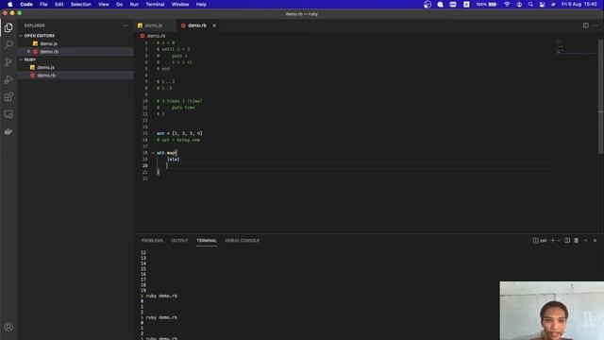
Task: Open the View menu
Action: pyautogui.click(x=103, y=4)
